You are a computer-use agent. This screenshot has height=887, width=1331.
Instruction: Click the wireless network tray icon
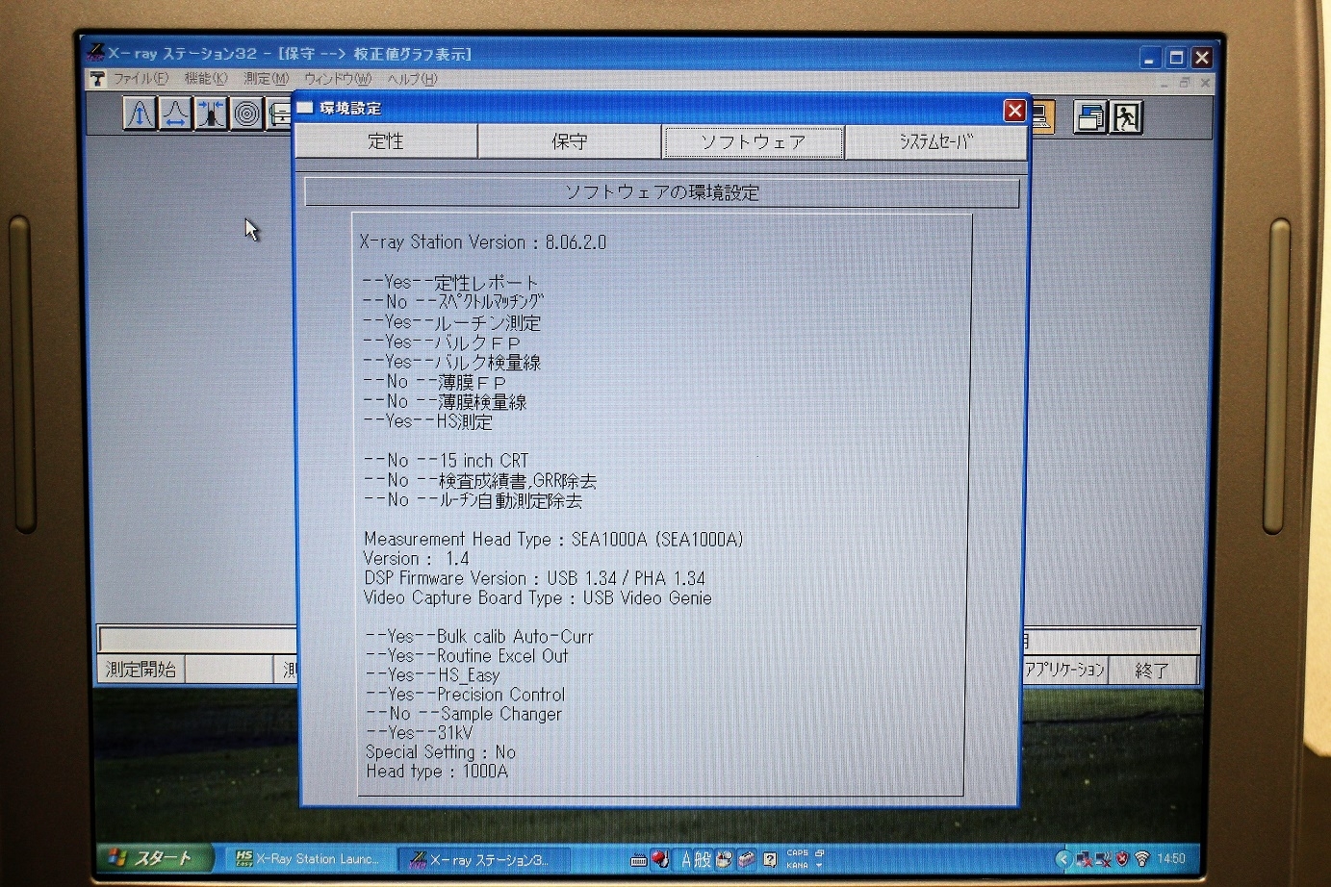(1142, 858)
